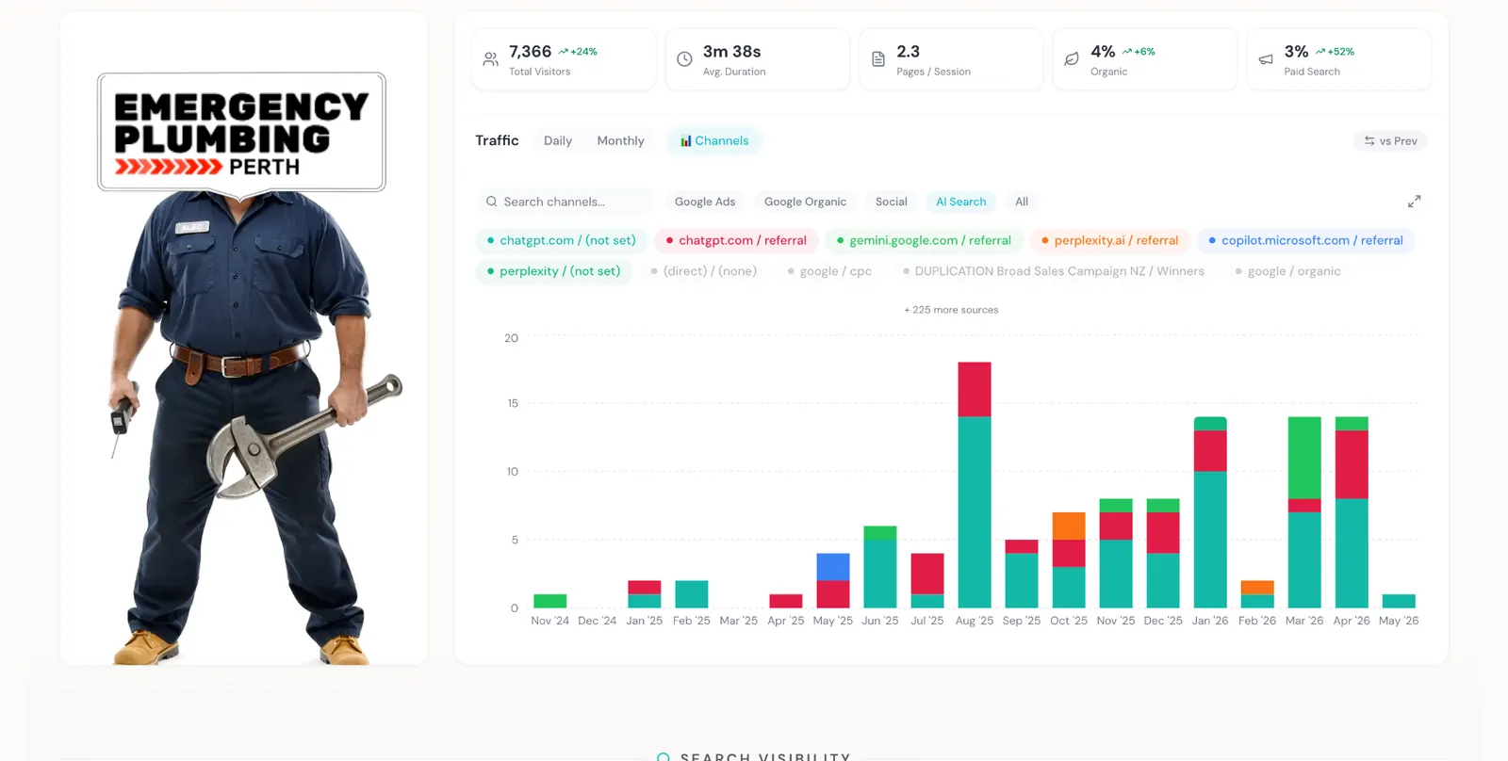Toggle copilot.microsoft.com / referral series
This screenshot has height=761, width=1508.
click(1305, 240)
